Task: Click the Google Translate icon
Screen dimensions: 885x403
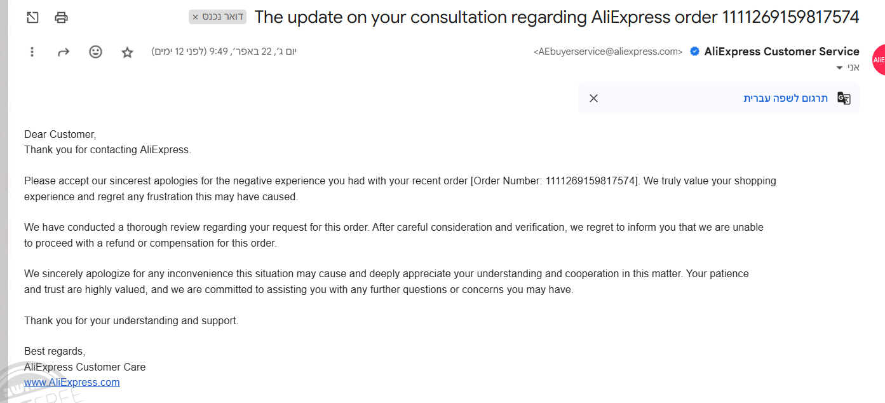Action: coord(844,98)
